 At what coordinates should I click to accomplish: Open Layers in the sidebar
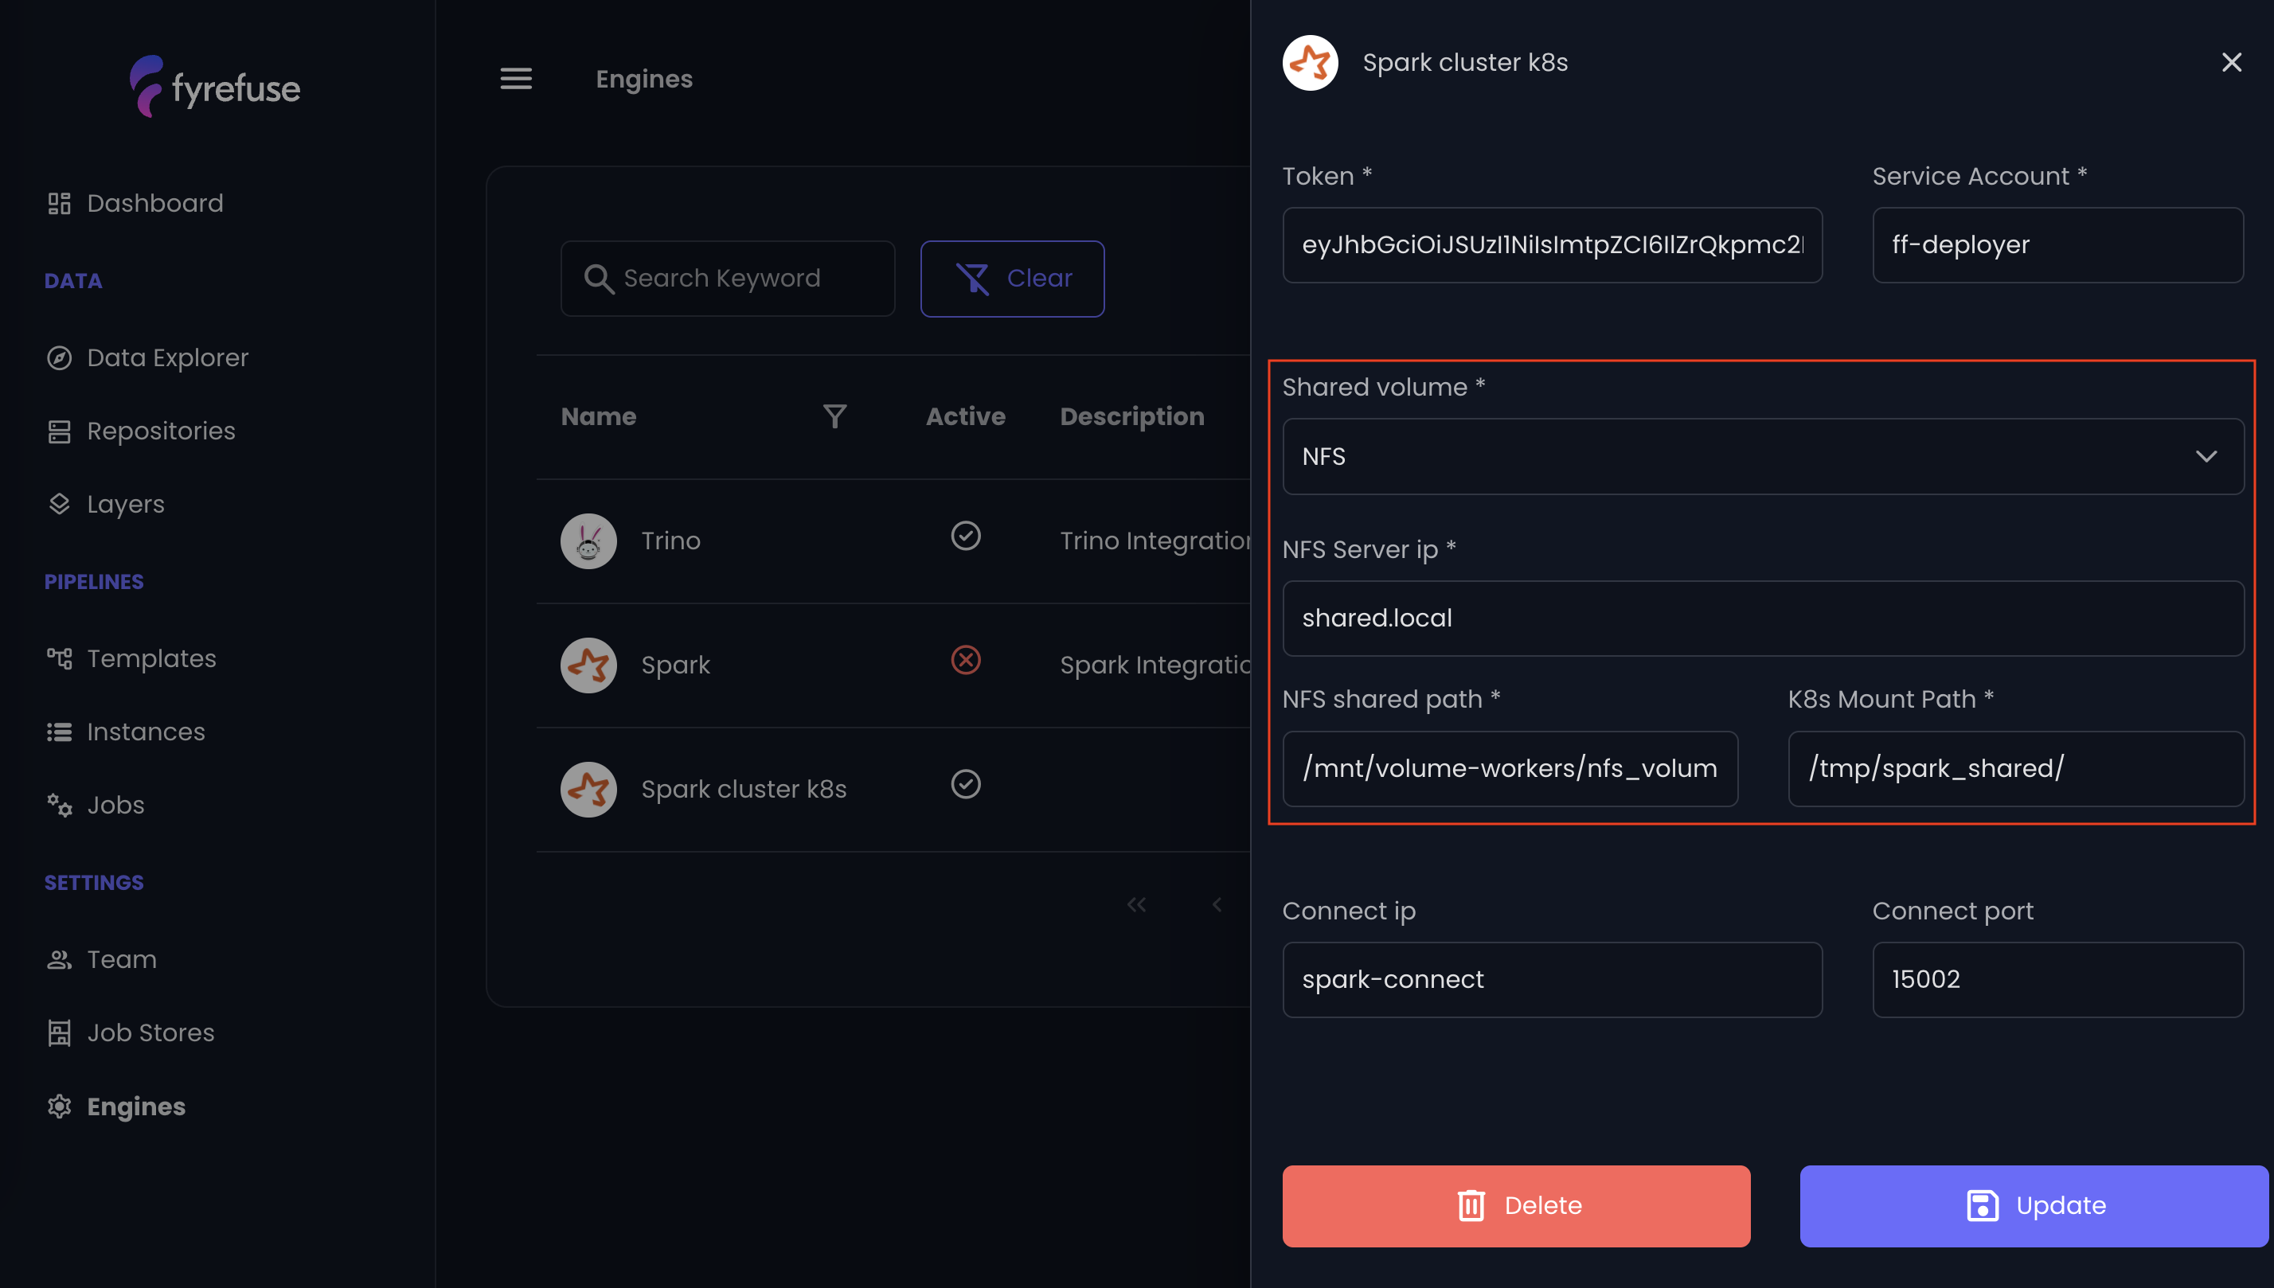tap(105, 504)
